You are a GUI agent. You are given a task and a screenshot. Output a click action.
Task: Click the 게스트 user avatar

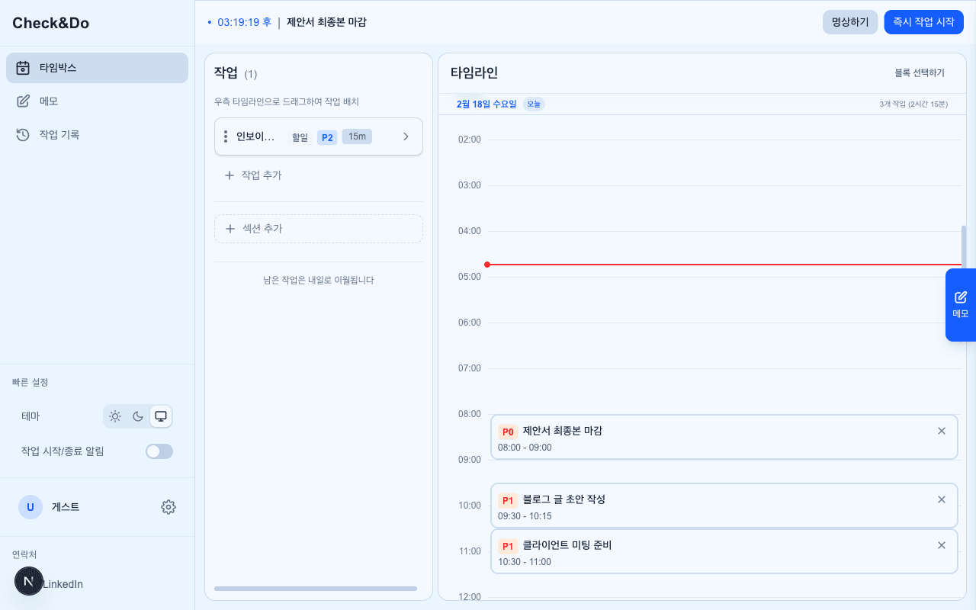(x=30, y=507)
